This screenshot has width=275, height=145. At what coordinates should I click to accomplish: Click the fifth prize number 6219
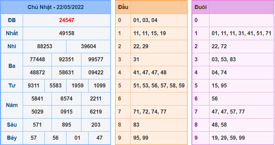pyautogui.click(x=96, y=112)
